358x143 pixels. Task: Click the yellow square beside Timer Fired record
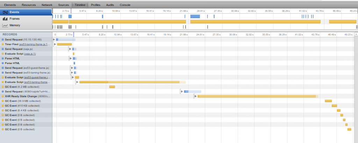click(3, 44)
